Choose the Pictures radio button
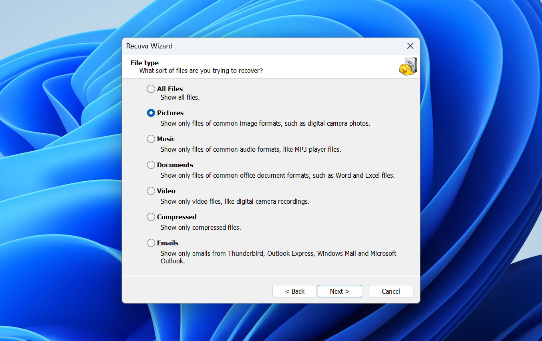This screenshot has width=542, height=341. click(151, 113)
